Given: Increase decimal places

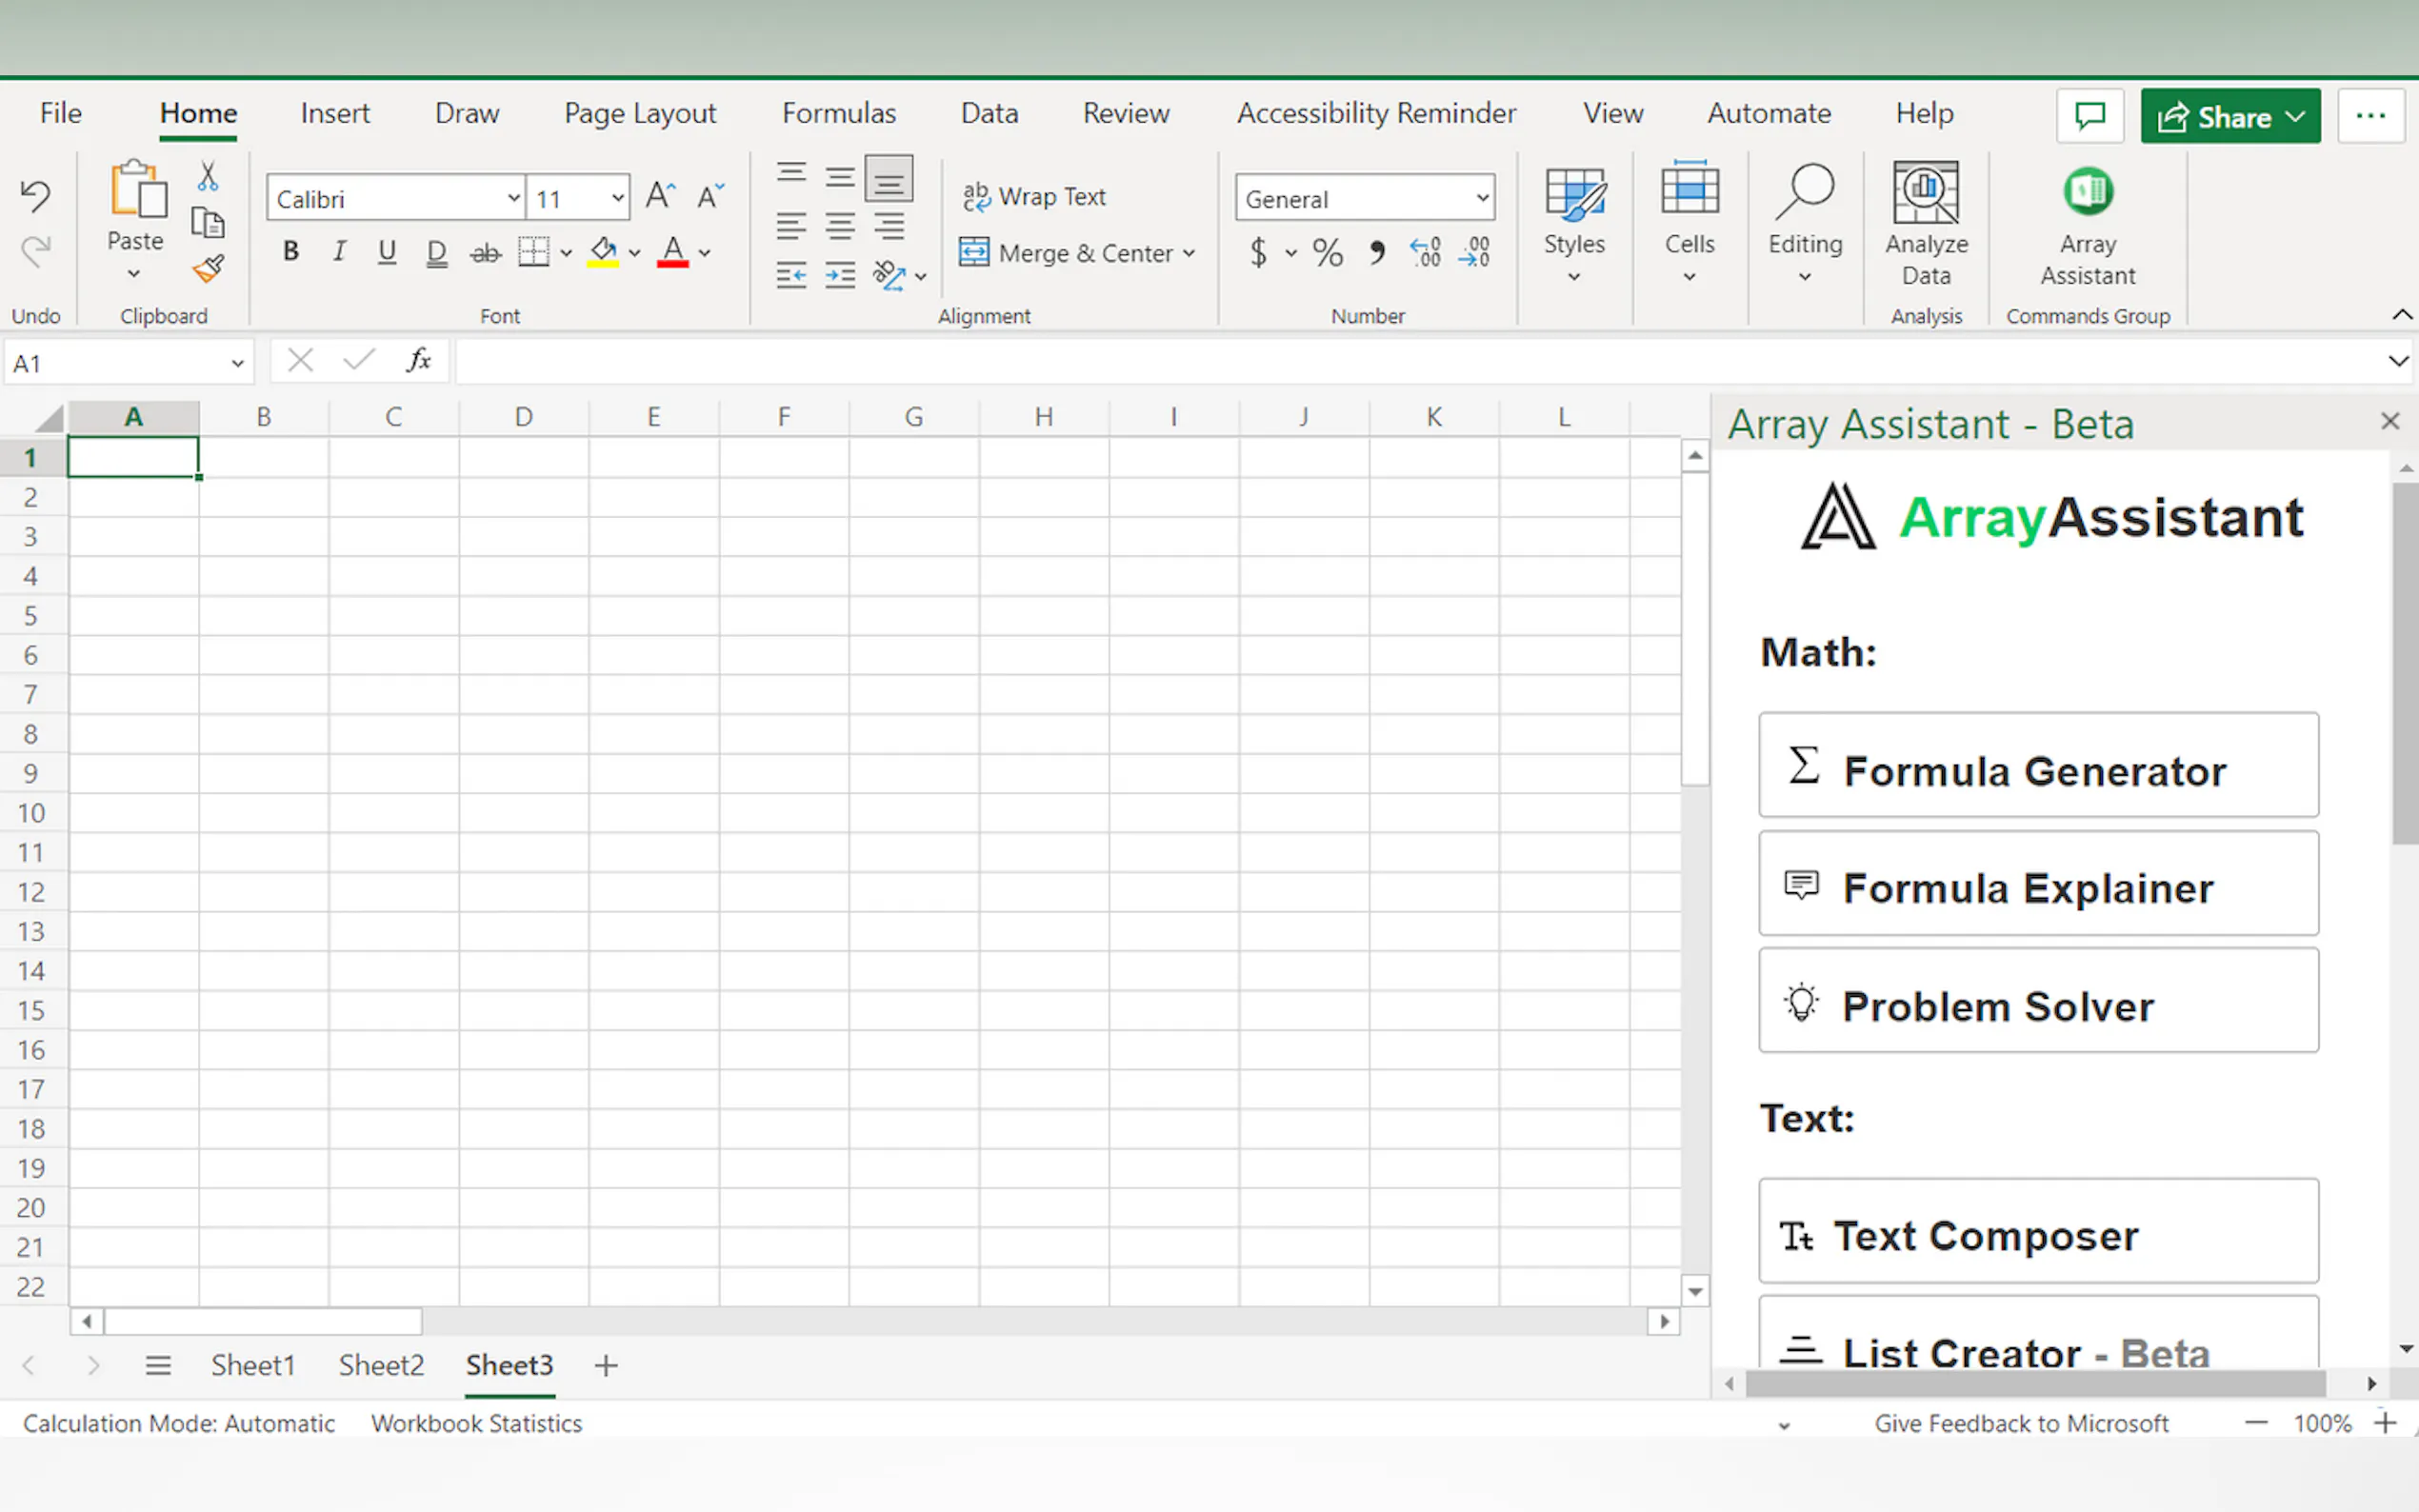Looking at the screenshot, I should coord(1424,252).
